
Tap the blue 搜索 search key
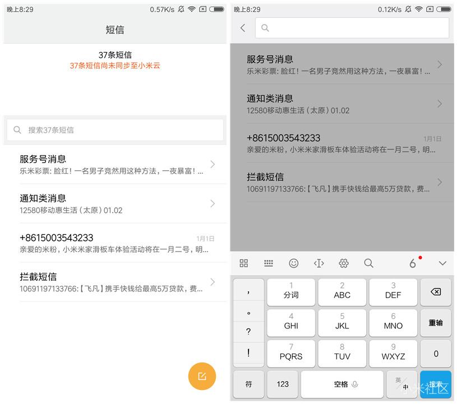[436, 384]
